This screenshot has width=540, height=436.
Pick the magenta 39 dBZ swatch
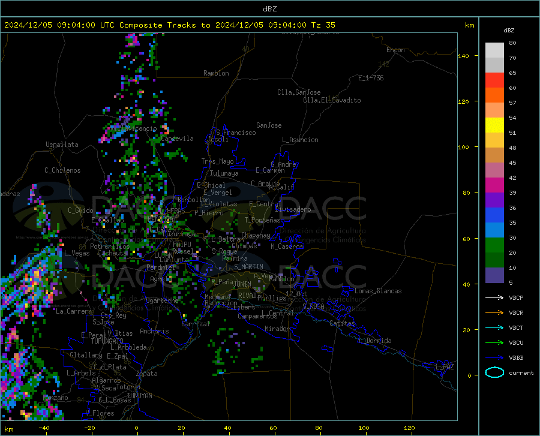[x=494, y=185]
